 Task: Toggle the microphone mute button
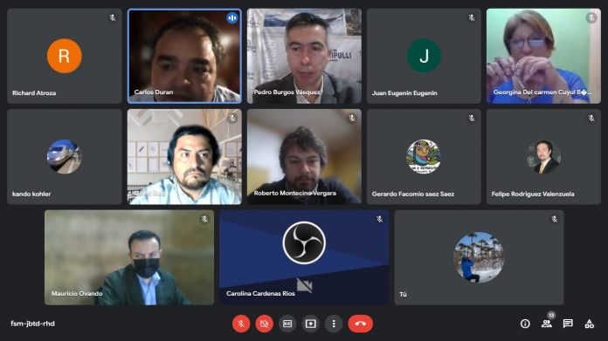241,324
